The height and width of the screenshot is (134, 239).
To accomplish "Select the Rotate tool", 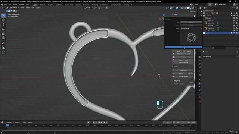I will (x=3, y=29).
